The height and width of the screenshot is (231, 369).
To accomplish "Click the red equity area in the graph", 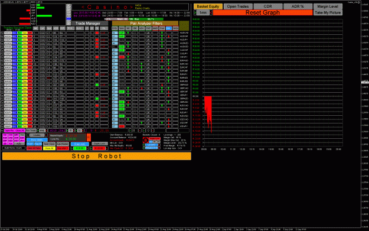I will coord(208,110).
